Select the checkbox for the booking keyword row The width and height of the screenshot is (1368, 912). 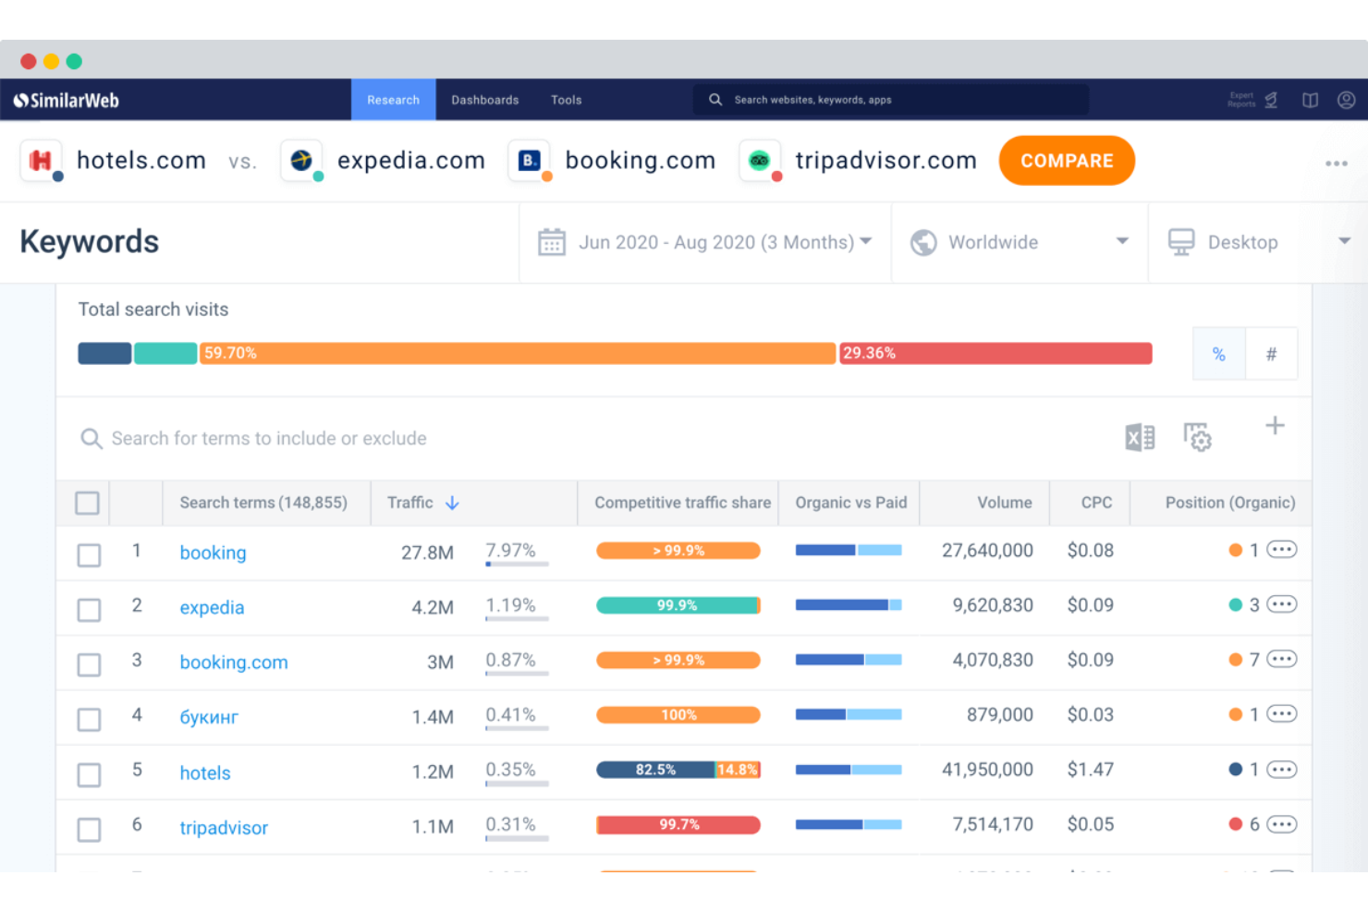point(89,553)
